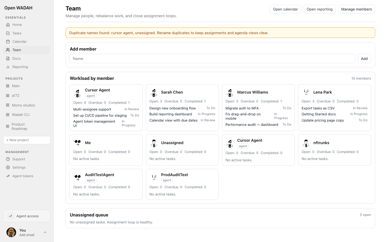Click the Manage members button

click(356, 9)
